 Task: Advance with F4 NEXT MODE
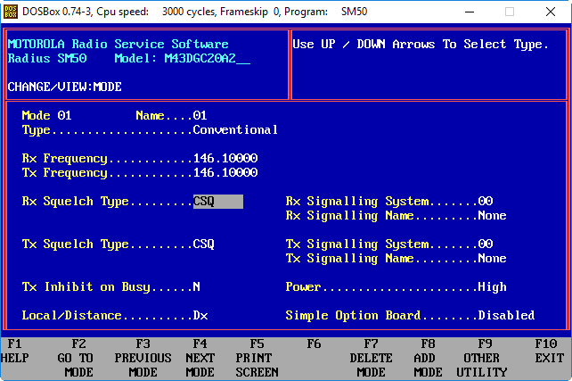(x=200, y=357)
